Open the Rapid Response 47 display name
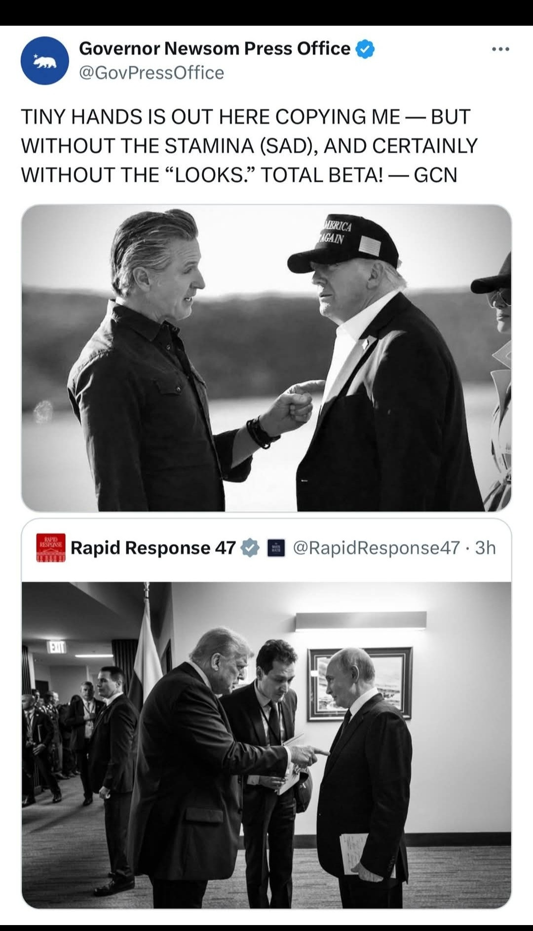 pos(153,548)
